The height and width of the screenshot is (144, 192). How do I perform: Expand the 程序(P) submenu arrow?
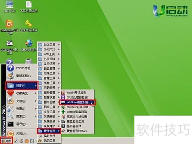pos(36,86)
